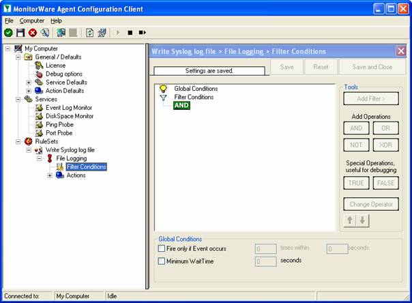Viewport: 412px width, 303px height.
Task: Enable Fire only if Event occurs checkbox
Action: click(x=162, y=248)
